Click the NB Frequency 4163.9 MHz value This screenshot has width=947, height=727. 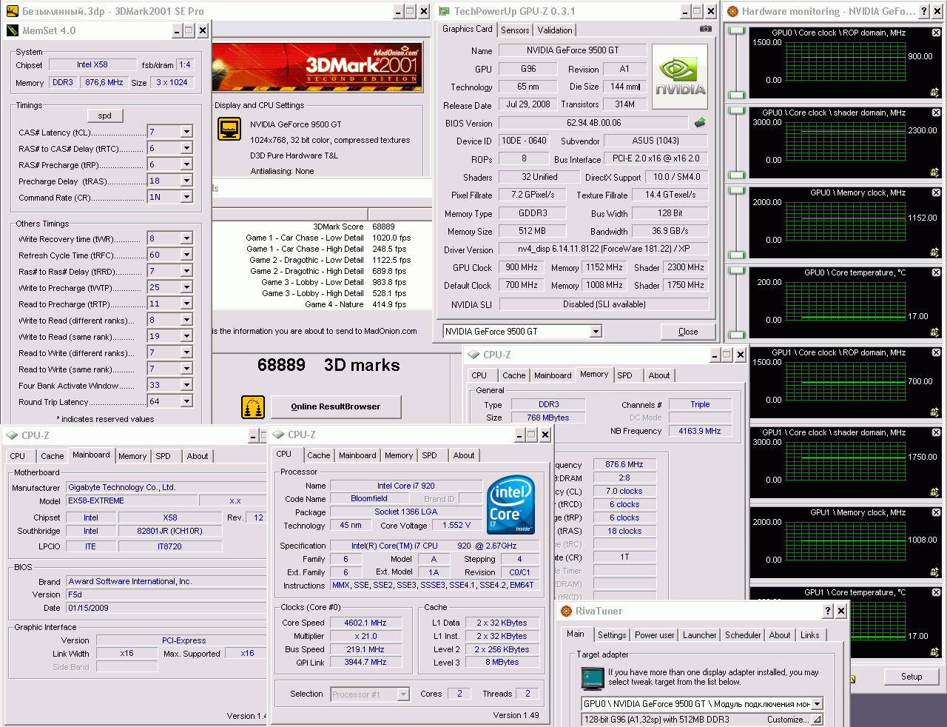(700, 431)
